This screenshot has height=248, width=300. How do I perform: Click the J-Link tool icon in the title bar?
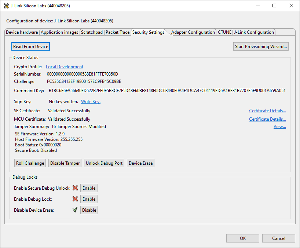[x=6, y=6]
